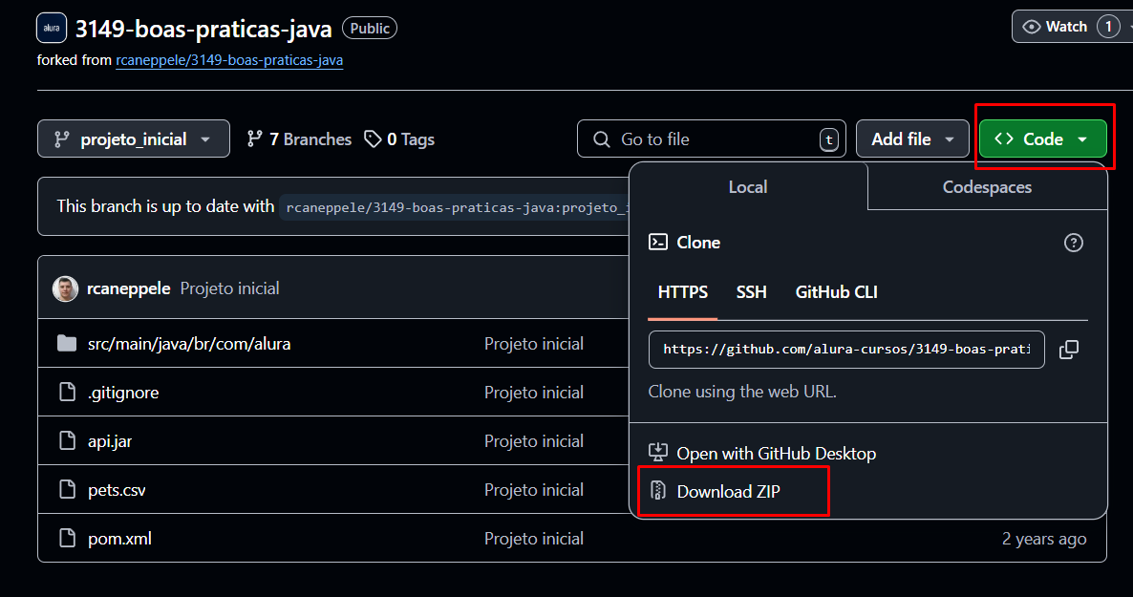Open the .gitignore file
This screenshot has width=1133, height=597.
(123, 393)
